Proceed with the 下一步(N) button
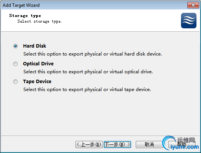201x153 pixels. tap(117, 144)
